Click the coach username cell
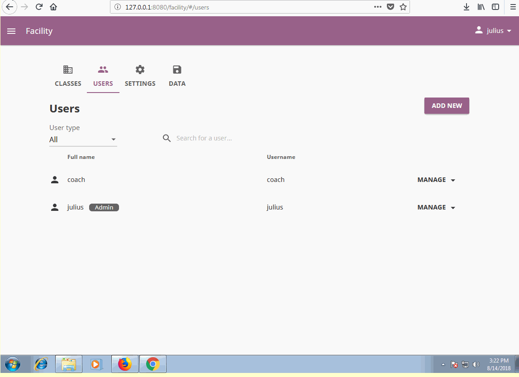Screen dimensions: 519x377 [276, 180]
